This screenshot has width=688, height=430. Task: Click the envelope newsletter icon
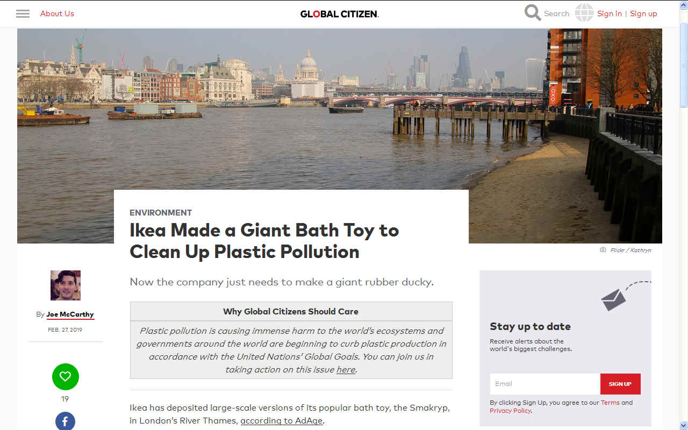pyautogui.click(x=613, y=300)
